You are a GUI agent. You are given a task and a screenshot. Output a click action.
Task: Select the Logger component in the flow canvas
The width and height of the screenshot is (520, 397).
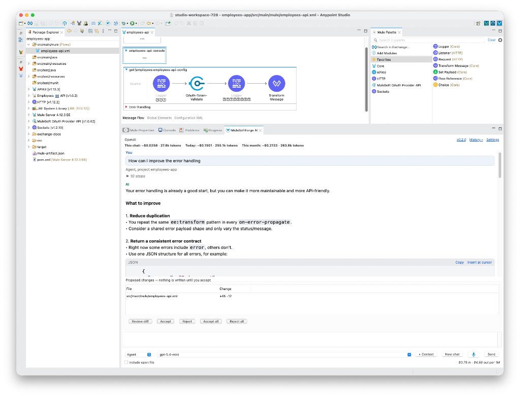pos(161,84)
